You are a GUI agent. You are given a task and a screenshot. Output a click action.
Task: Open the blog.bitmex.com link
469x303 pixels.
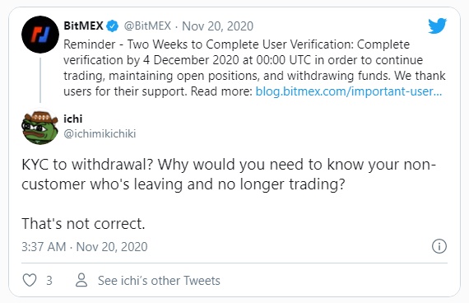click(x=349, y=91)
